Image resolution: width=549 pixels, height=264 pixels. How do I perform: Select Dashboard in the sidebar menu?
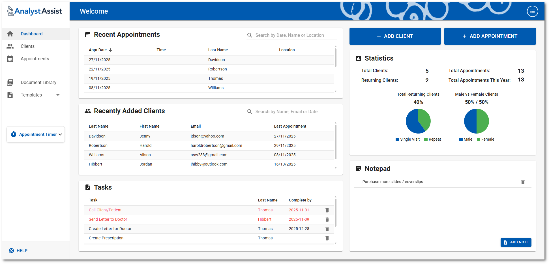31,34
